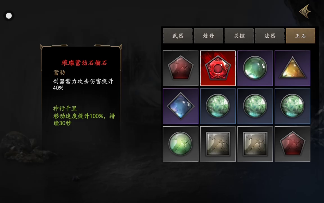Open the 武器 tab
The height and width of the screenshot is (203, 324).
coord(178,36)
